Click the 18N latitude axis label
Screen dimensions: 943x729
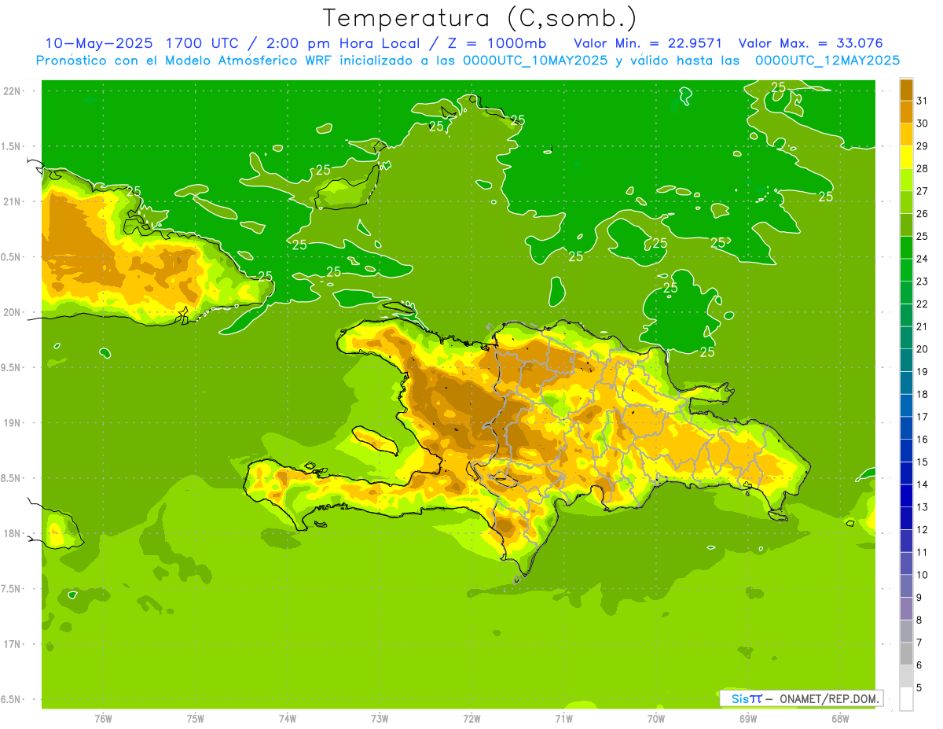pyautogui.click(x=13, y=534)
